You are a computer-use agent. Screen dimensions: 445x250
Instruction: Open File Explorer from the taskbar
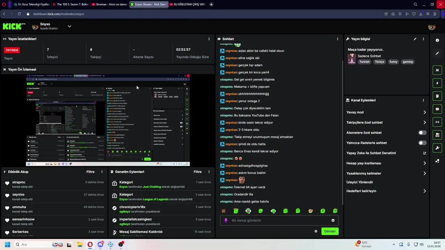tap(80, 244)
